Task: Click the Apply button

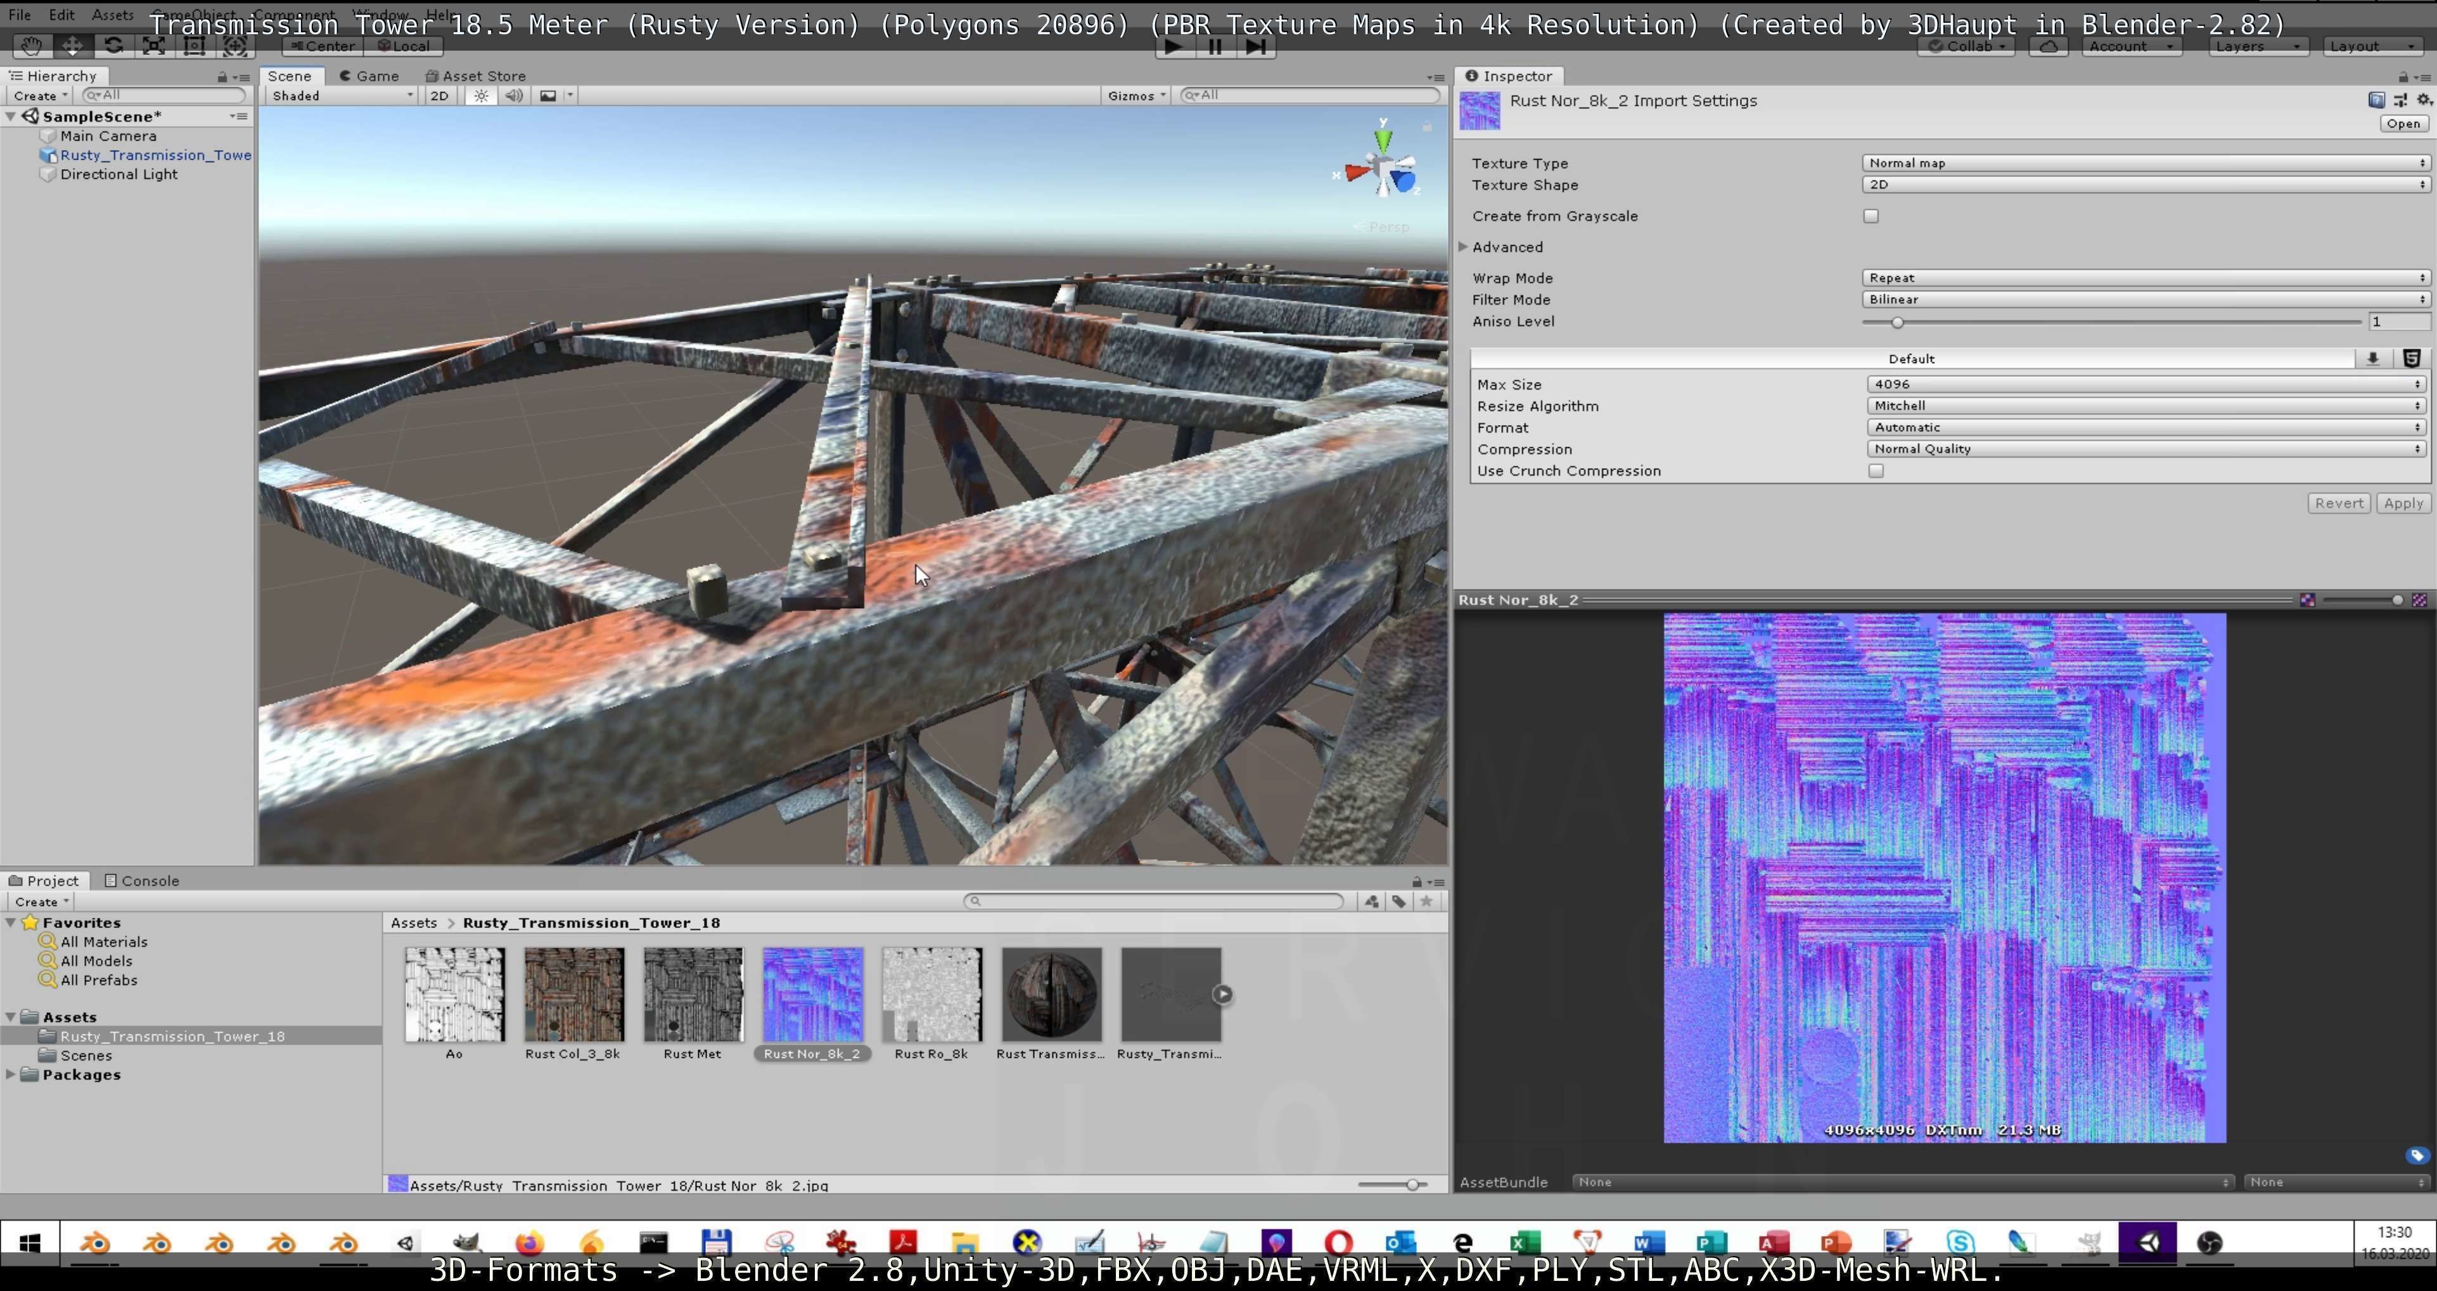Action: click(x=2403, y=503)
